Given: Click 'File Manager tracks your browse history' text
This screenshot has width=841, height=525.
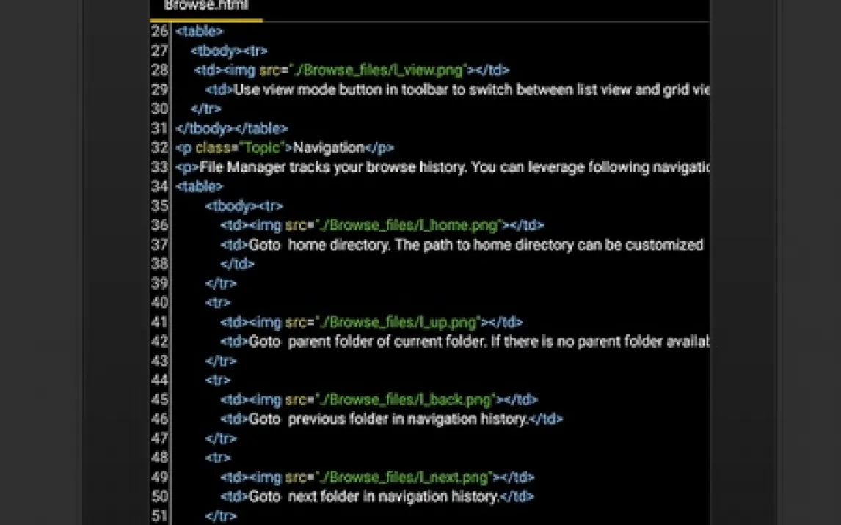Looking at the screenshot, I should (x=330, y=167).
